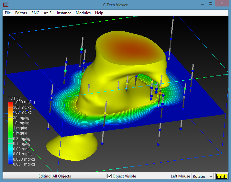
Task: Show the Help menu
Action: click(99, 13)
